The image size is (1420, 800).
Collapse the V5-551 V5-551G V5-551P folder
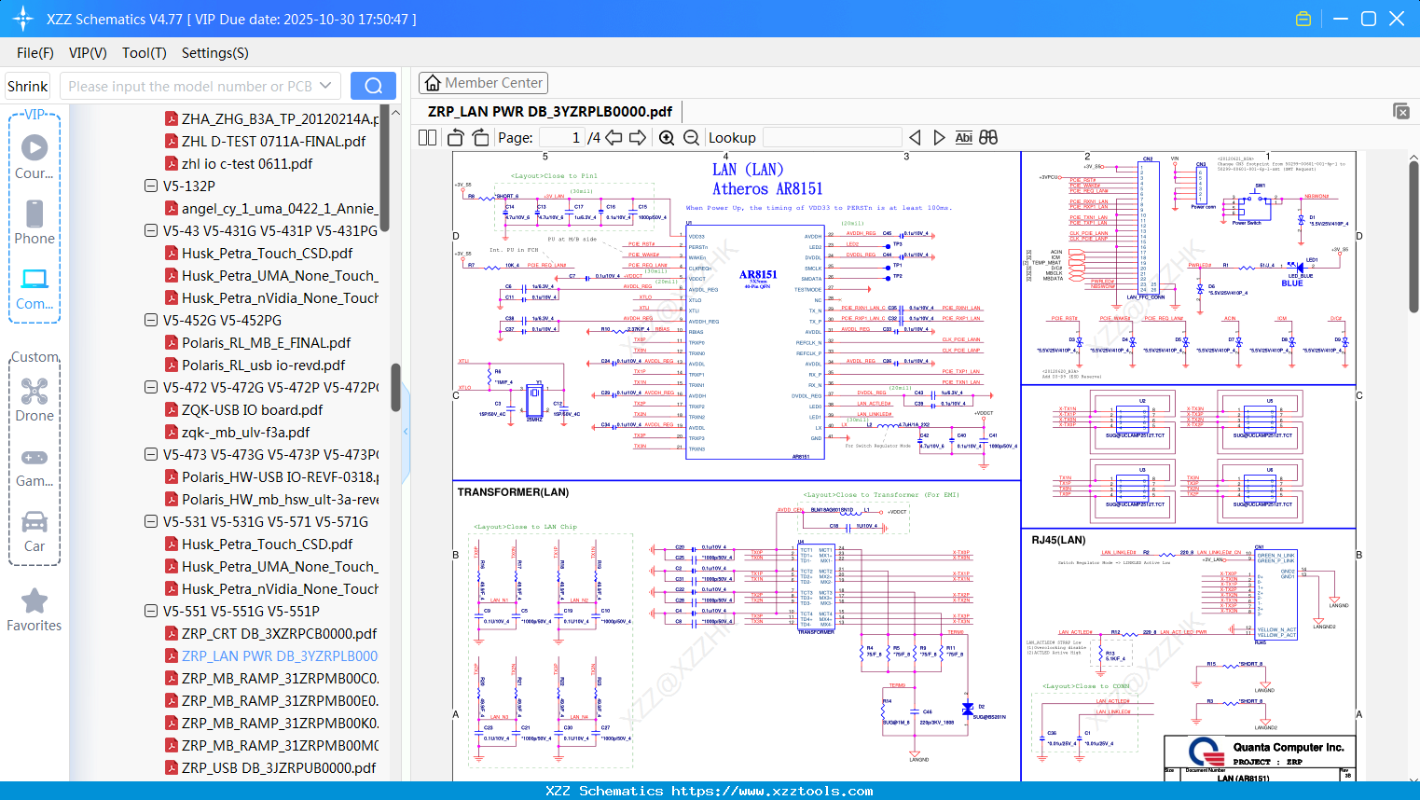pos(151,611)
